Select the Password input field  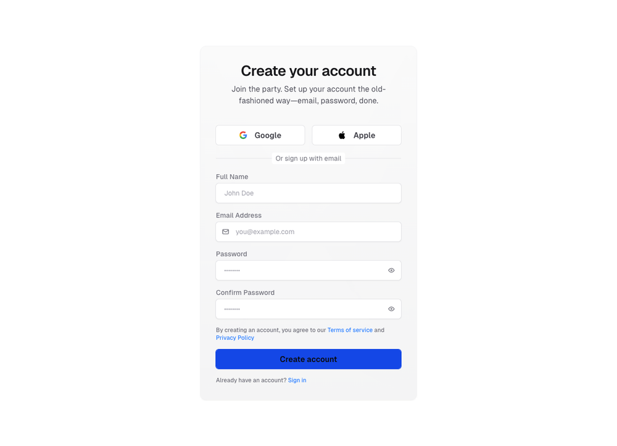308,271
